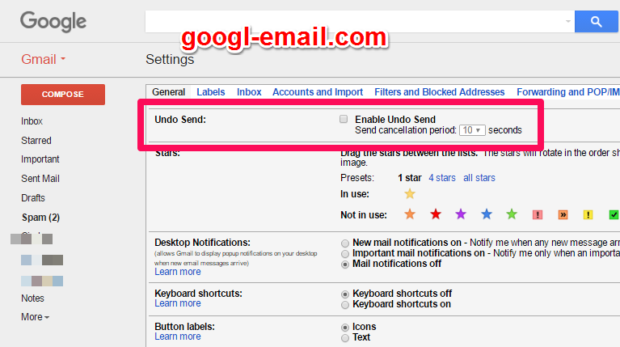Click the blue star not in use

coord(487,214)
